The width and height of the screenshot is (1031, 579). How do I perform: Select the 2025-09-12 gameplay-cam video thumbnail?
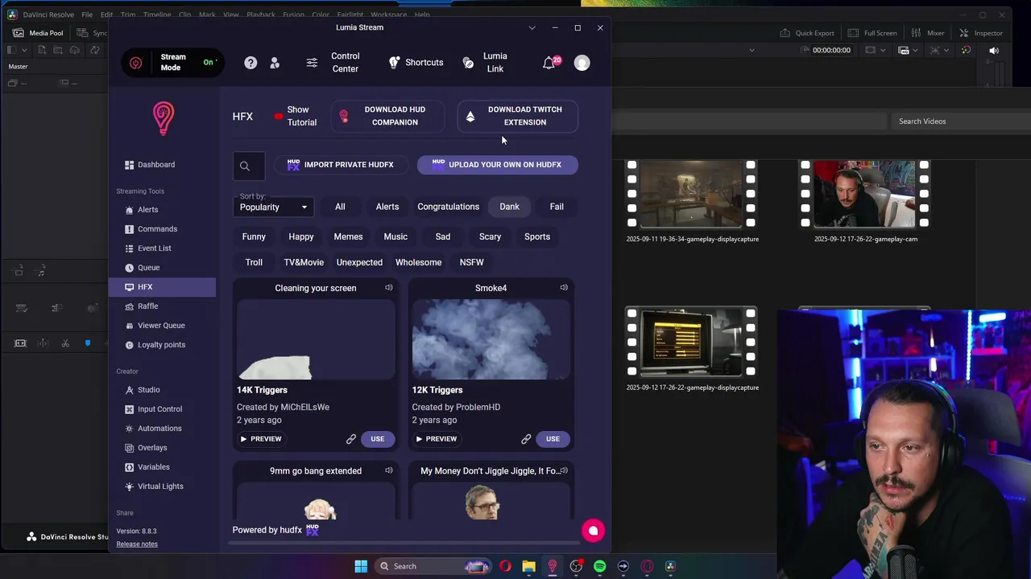point(865,194)
